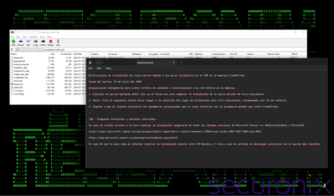Open the Info toolbar icon
The height and width of the screenshot is (196, 334).
pyautogui.click(x=58, y=42)
